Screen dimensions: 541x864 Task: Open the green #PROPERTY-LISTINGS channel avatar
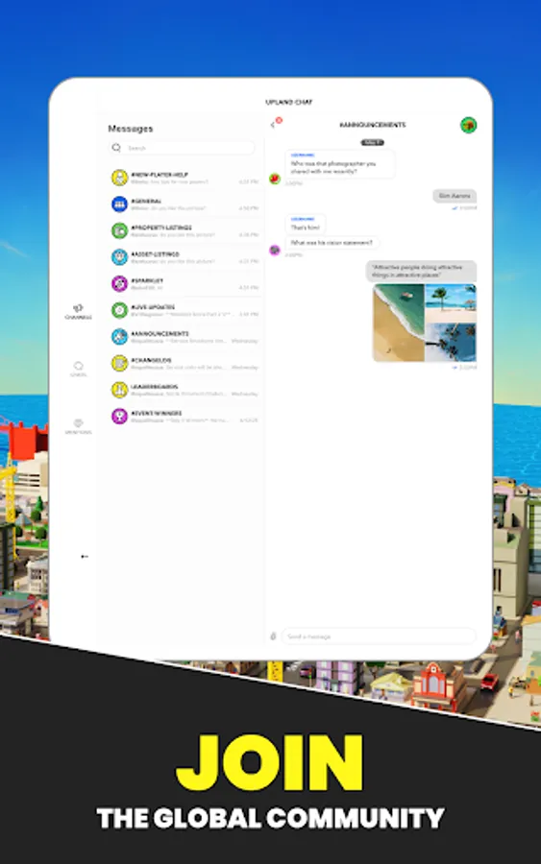point(120,230)
